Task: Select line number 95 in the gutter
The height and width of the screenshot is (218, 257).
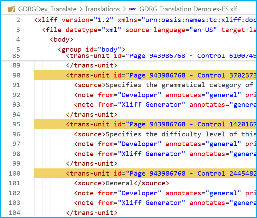Action: click(16, 124)
